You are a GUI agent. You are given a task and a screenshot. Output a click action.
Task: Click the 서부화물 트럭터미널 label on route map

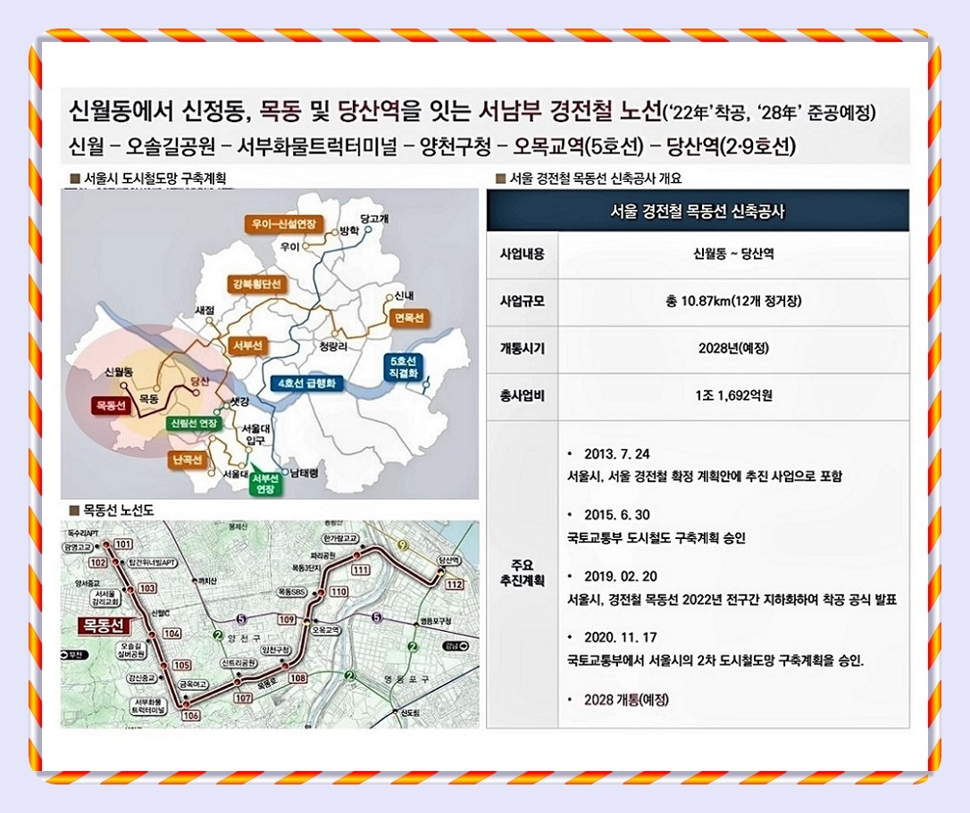pos(148,706)
